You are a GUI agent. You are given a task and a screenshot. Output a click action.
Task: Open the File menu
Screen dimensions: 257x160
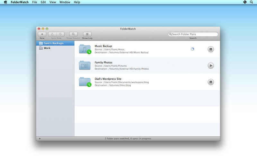click(x=35, y=2)
